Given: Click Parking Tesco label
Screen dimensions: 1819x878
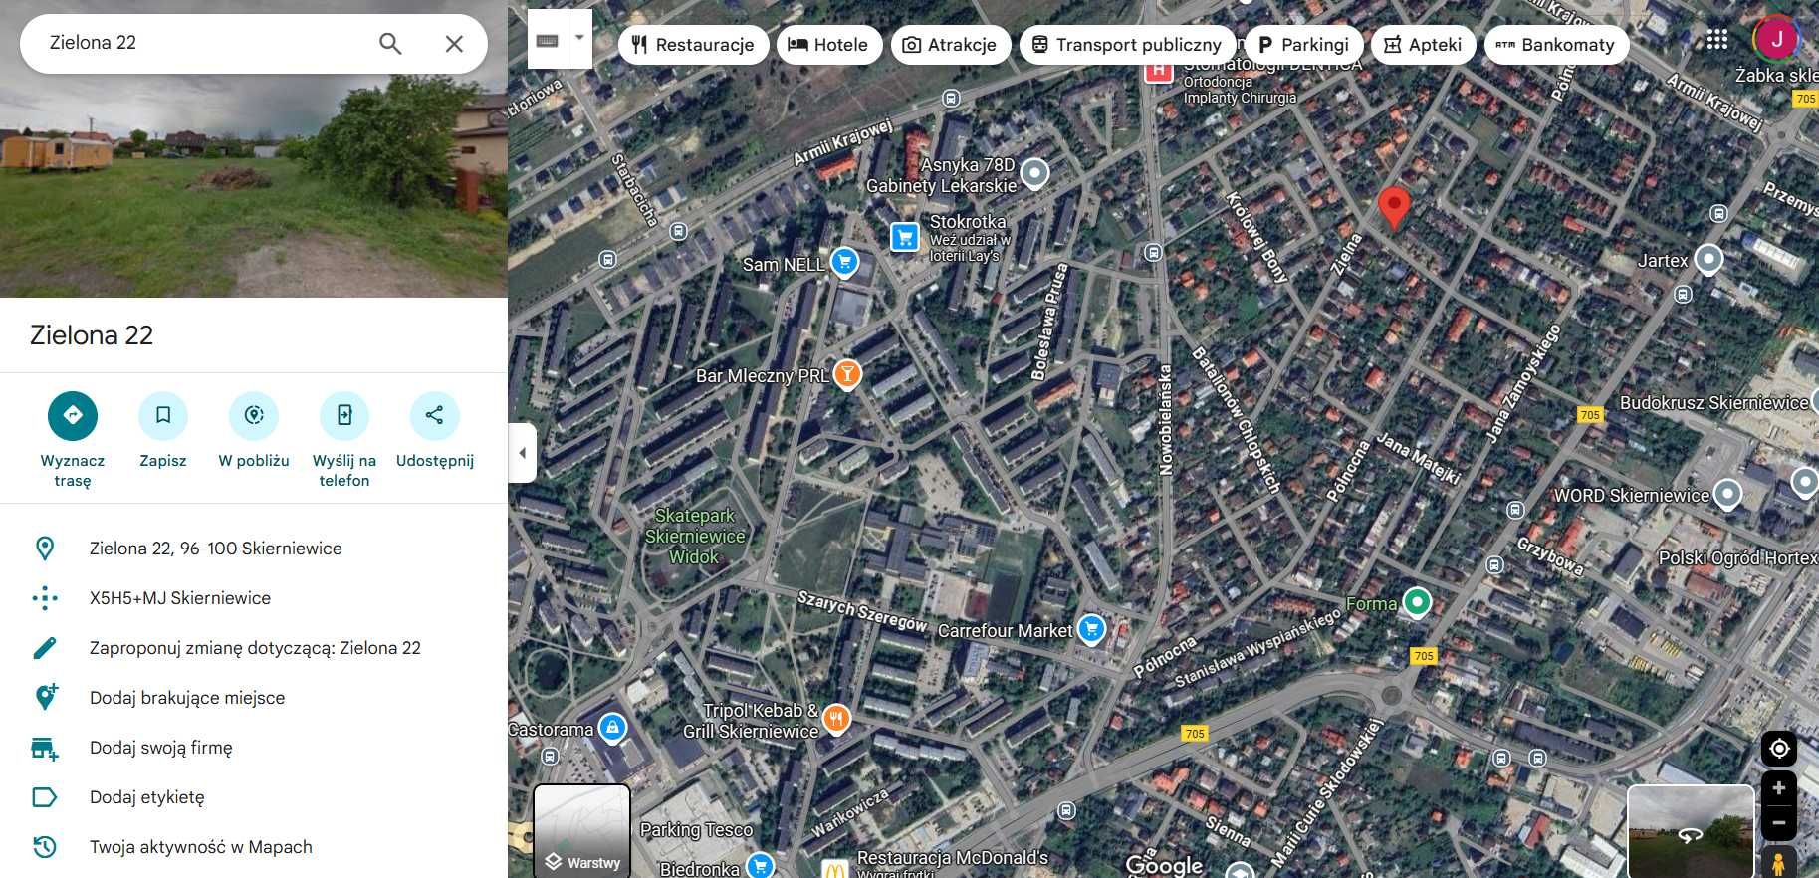Looking at the screenshot, I should [x=696, y=830].
